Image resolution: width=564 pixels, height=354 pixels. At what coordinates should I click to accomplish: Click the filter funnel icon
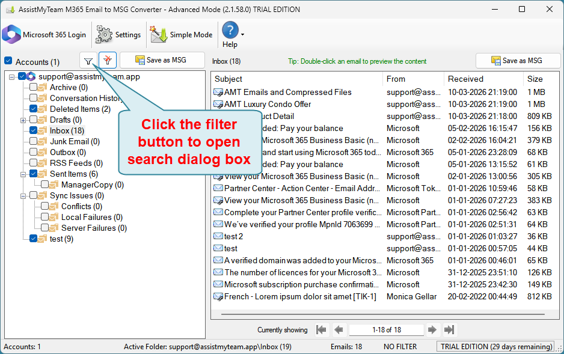click(88, 61)
